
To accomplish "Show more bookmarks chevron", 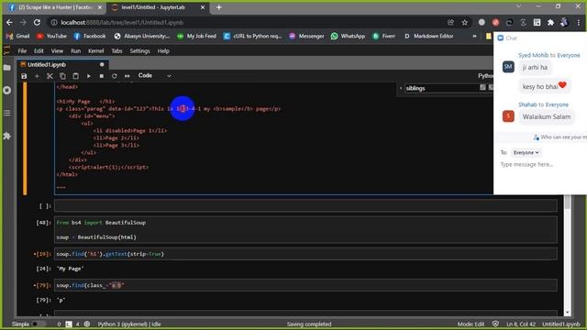I will (474, 36).
